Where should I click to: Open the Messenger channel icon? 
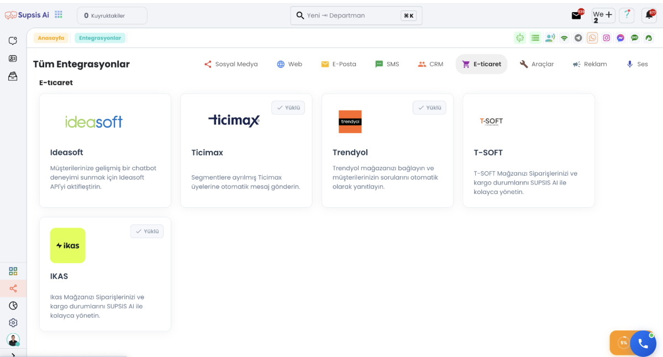pos(620,38)
